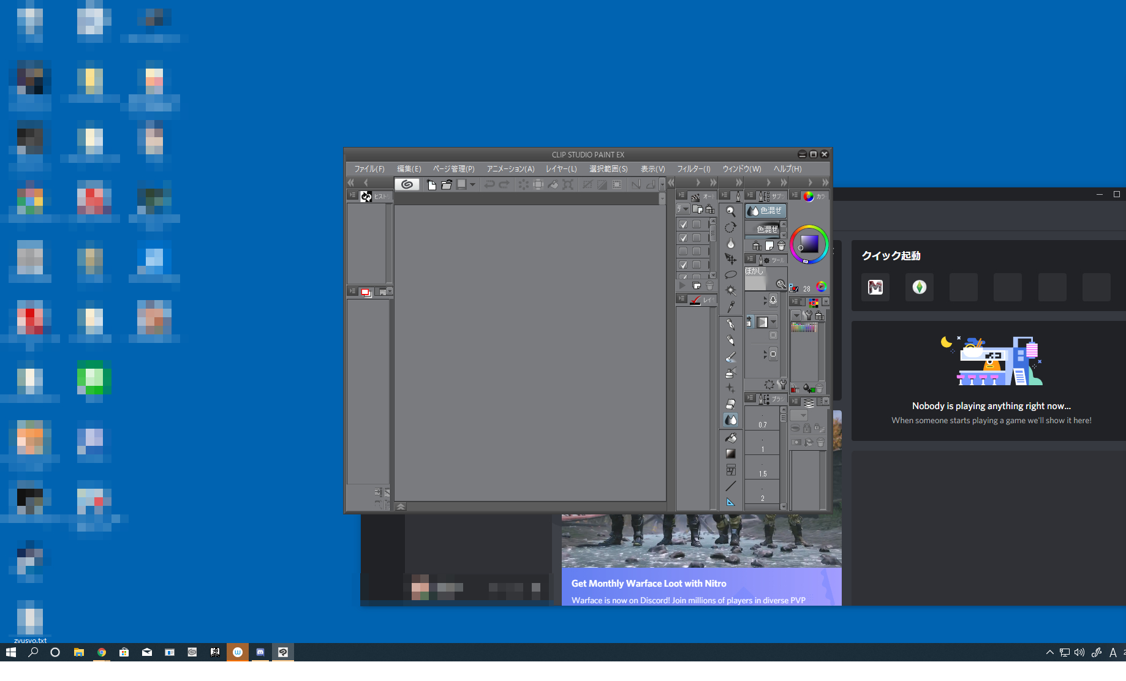Uncheck the fourth auto action checkbox
The height and width of the screenshot is (681, 1126).
point(683,265)
